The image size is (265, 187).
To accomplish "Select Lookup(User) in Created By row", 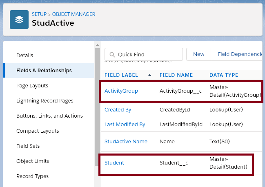I will coord(226,110).
